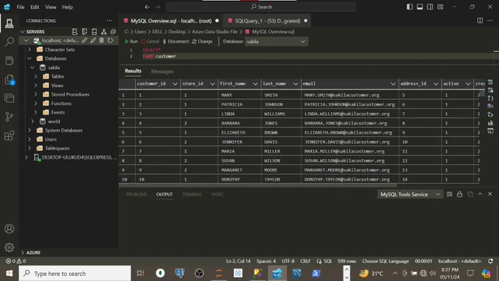The image size is (499, 281).
Task: Open the Notebooks view in activity bar
Action: point(10,60)
